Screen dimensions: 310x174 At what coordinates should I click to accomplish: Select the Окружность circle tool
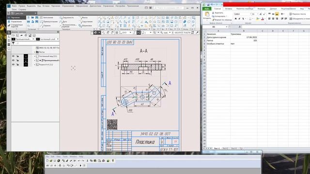67,17
